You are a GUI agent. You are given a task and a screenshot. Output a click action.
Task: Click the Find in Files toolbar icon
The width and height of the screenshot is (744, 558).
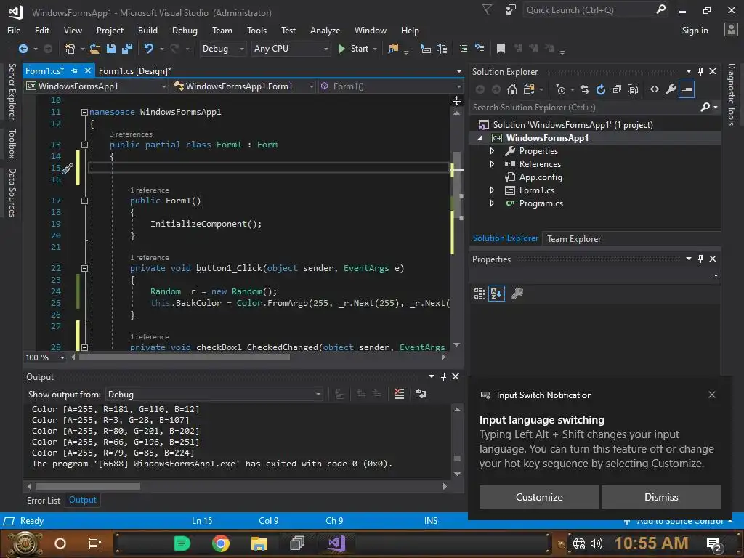point(393,49)
